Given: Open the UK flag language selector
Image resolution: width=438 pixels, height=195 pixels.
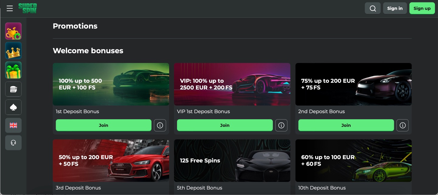Looking at the screenshot, I should tap(13, 125).
